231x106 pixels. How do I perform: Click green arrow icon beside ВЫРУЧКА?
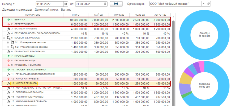8,20
